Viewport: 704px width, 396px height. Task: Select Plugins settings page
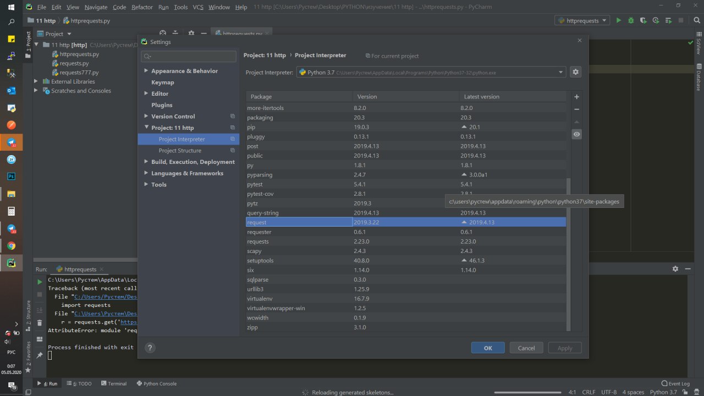point(162,105)
